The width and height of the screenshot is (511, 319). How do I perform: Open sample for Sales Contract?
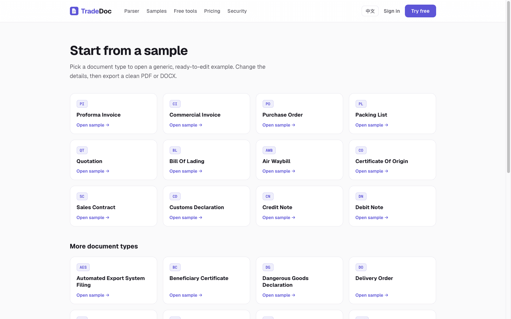[x=93, y=218]
